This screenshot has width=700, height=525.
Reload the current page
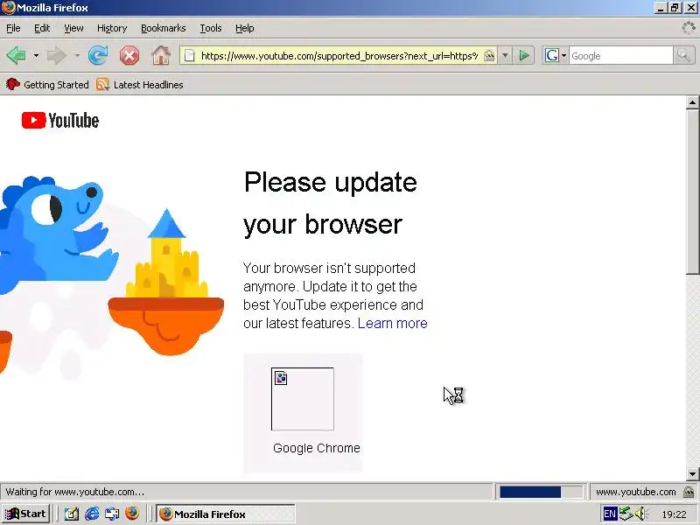tap(98, 56)
